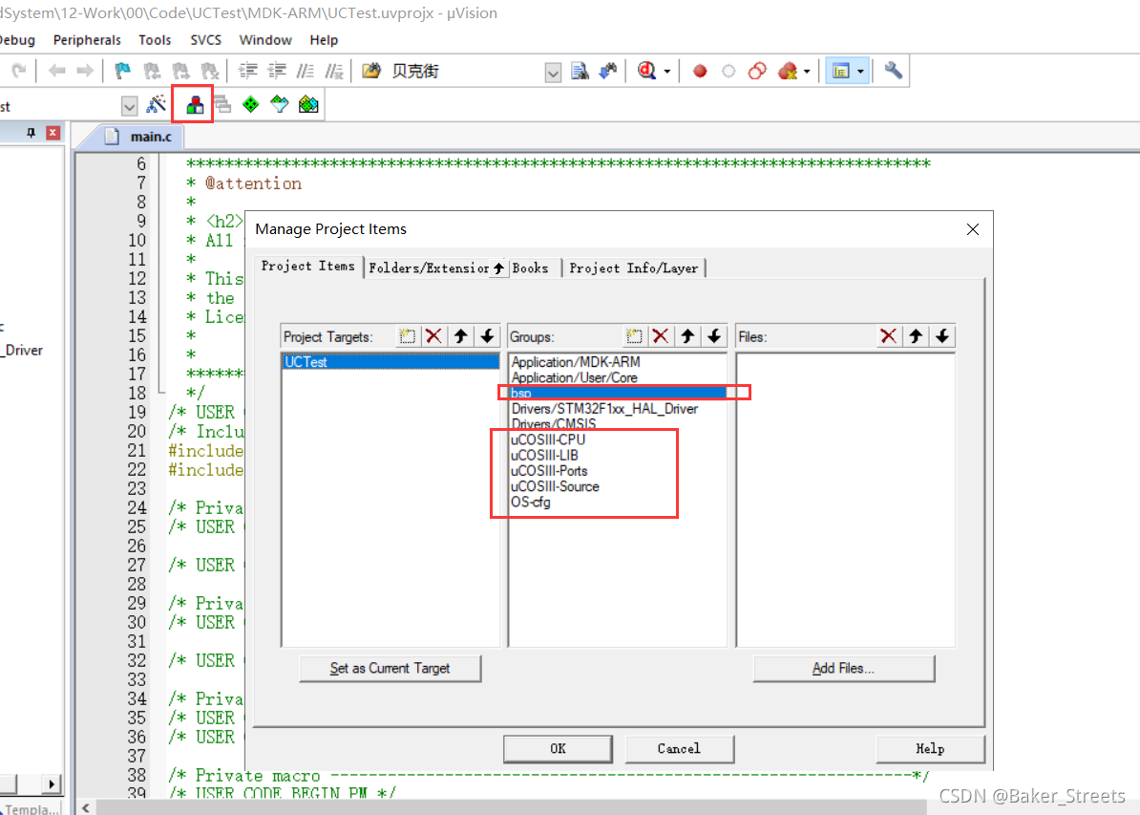This screenshot has width=1140, height=815.
Task: Expand the find text combo box arrow
Action: (x=553, y=72)
